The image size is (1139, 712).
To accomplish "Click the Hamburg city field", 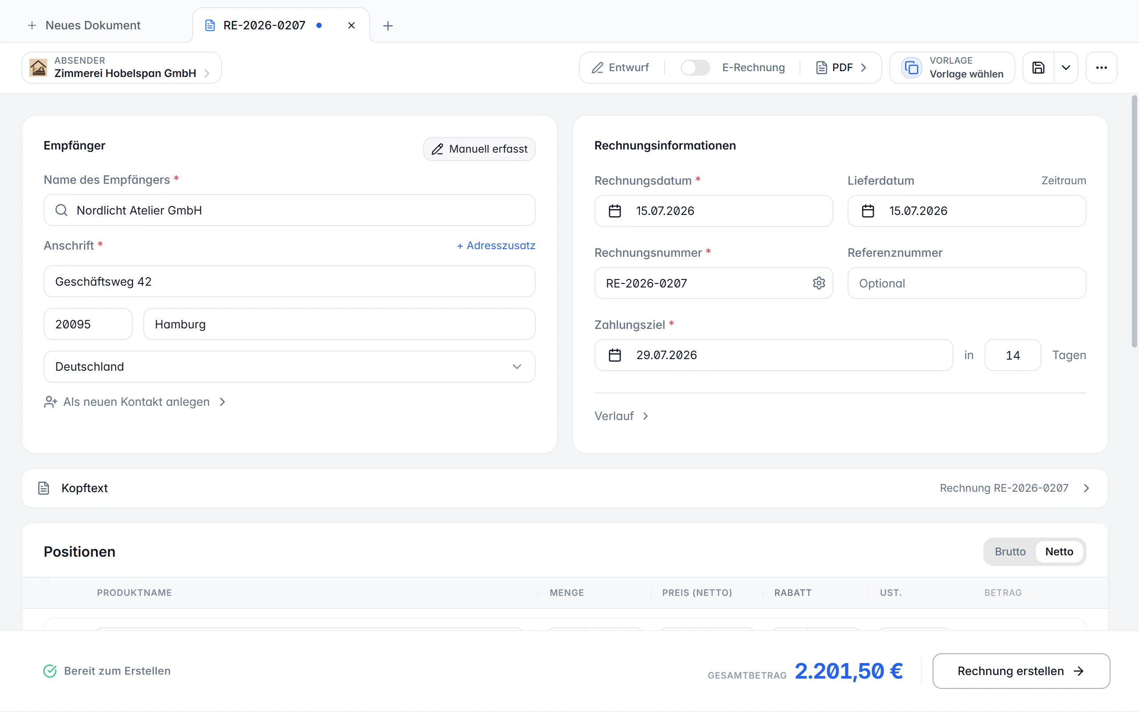I will (339, 324).
